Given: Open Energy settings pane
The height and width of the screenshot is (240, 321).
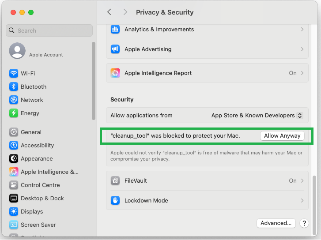Looking at the screenshot, I should pyautogui.click(x=30, y=113).
